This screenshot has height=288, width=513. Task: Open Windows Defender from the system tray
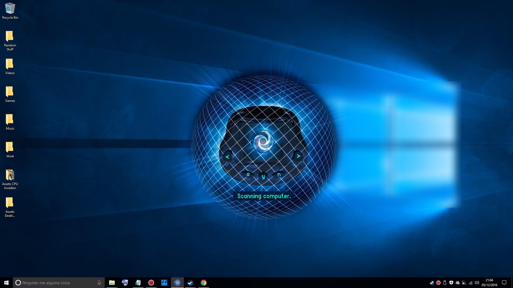452,283
